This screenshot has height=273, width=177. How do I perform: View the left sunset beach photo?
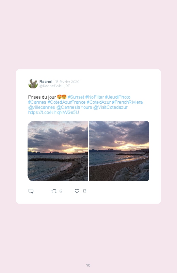pos(58,151)
